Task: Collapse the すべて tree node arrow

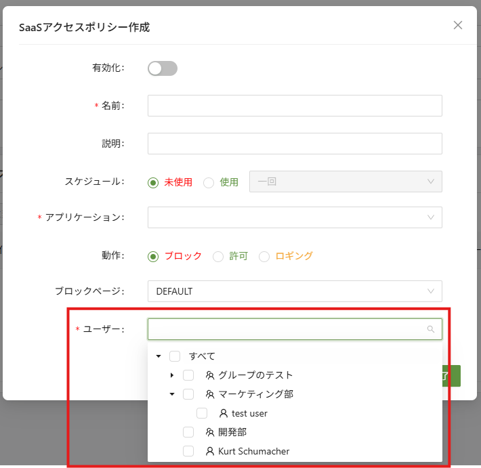Action: (158, 356)
